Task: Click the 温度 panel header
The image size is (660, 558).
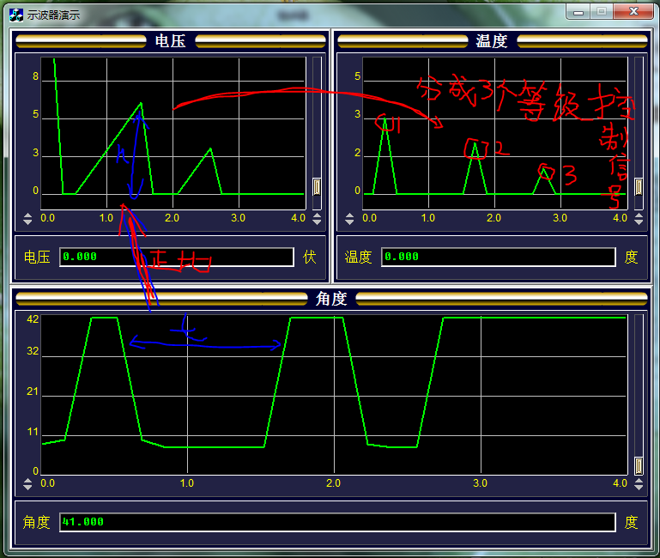Action: pos(492,41)
